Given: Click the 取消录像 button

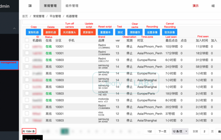Looking at the screenshot, I should pyautogui.click(x=169, y=32).
